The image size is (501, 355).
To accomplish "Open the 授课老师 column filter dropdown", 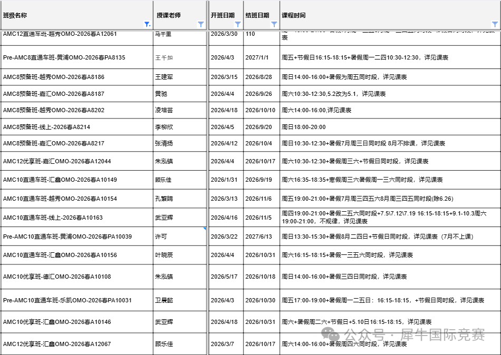I will tap(201, 24).
